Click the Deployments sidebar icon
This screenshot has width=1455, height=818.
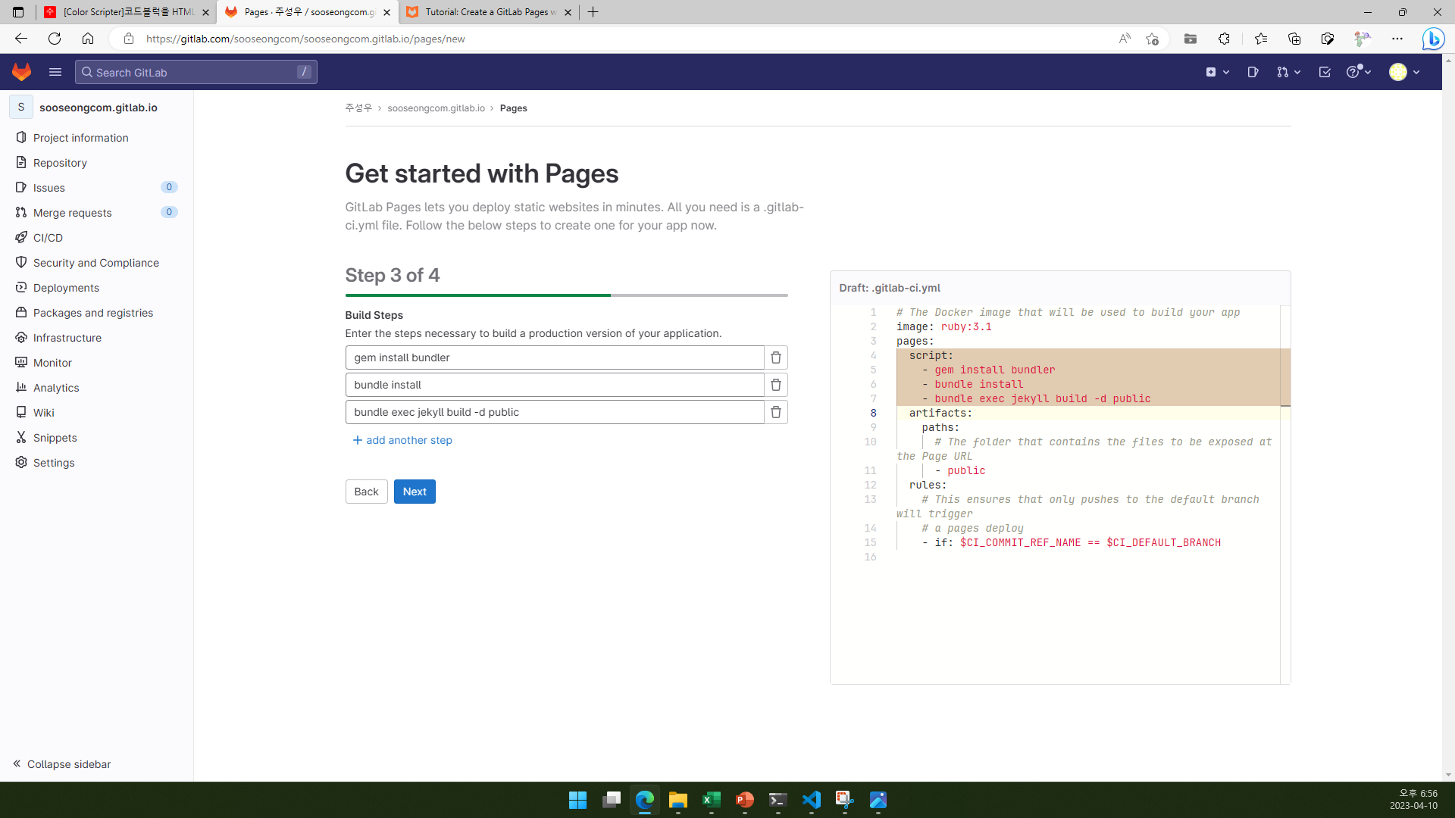tap(21, 288)
